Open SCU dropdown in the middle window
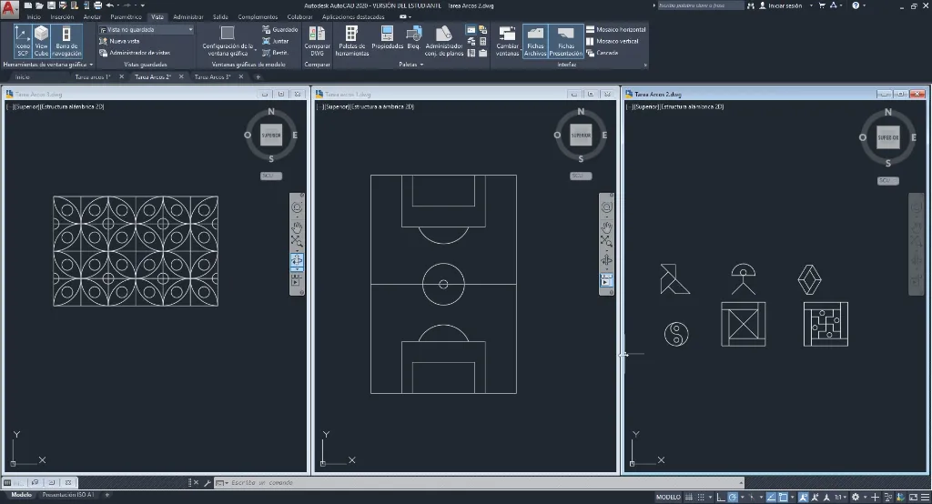932x504 pixels. click(581, 176)
